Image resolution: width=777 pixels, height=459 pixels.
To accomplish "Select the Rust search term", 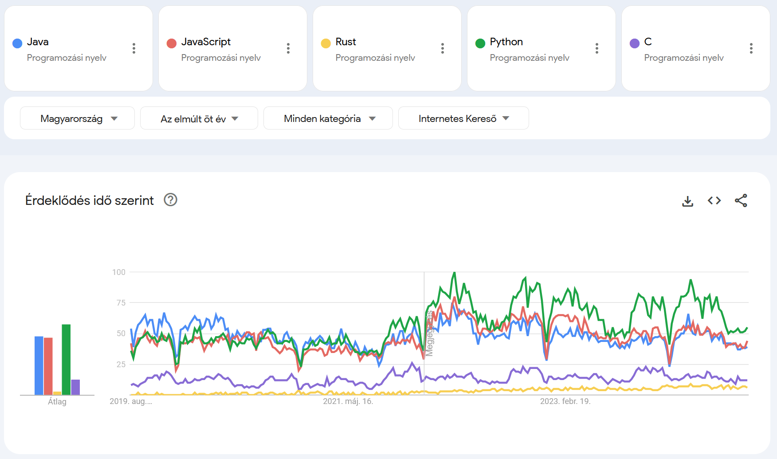I will [x=346, y=42].
